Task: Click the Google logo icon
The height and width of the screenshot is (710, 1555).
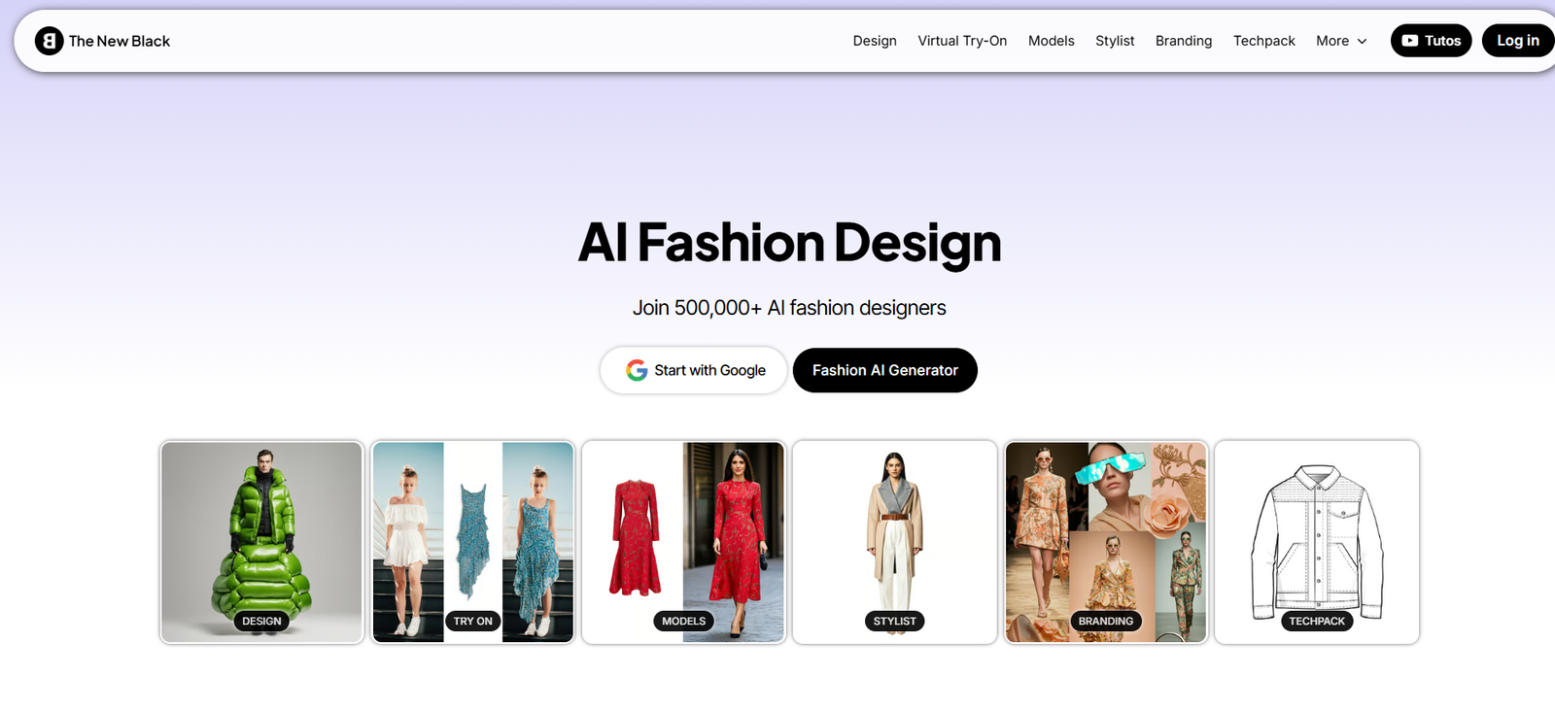Action: (x=637, y=370)
